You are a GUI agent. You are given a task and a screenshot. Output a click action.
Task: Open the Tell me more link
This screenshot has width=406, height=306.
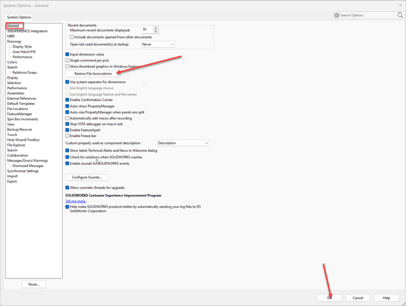[76, 201]
